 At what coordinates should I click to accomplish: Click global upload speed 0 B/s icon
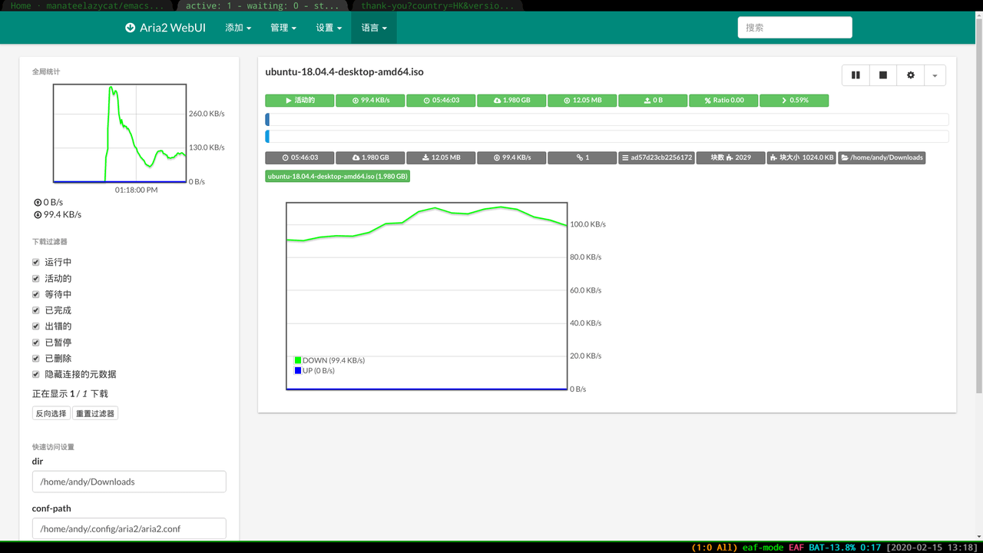(x=37, y=203)
